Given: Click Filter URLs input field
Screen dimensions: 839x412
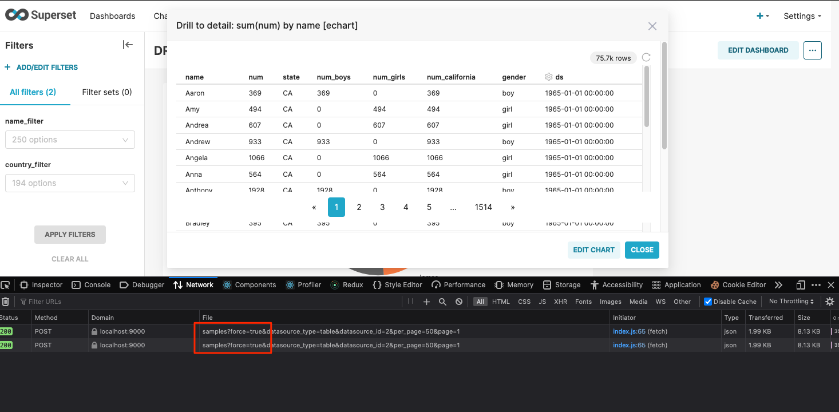Looking at the screenshot, I should (211, 302).
